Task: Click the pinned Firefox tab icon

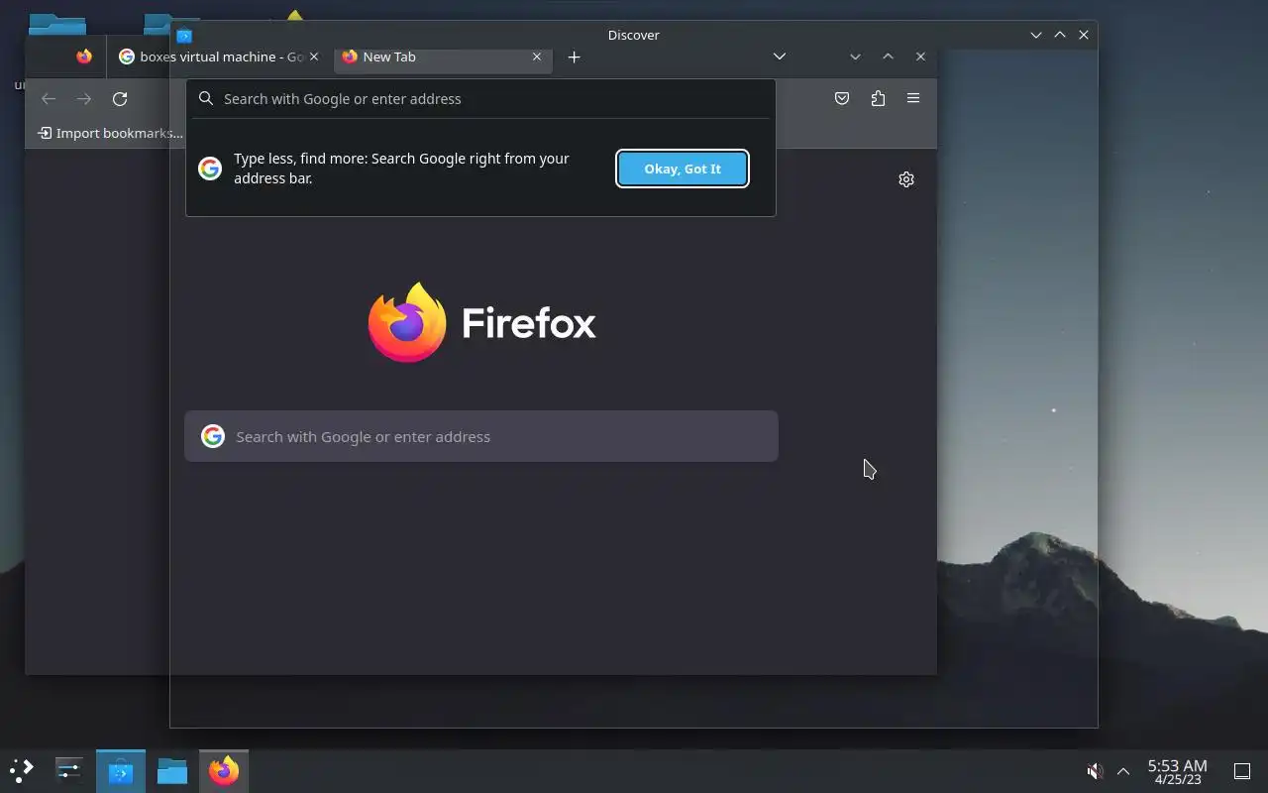Action: 84,57
